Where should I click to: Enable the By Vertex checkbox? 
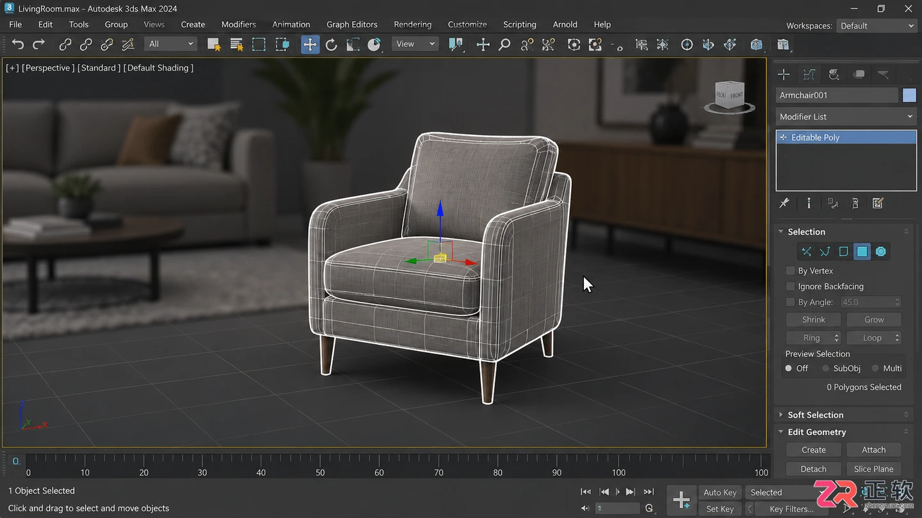[x=790, y=271]
